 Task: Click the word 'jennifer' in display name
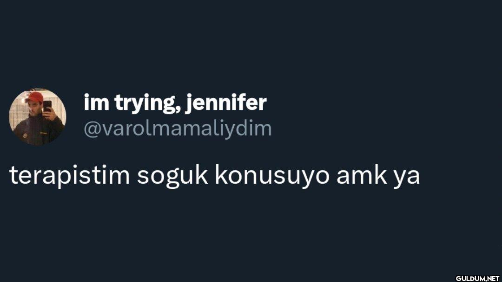226,103
